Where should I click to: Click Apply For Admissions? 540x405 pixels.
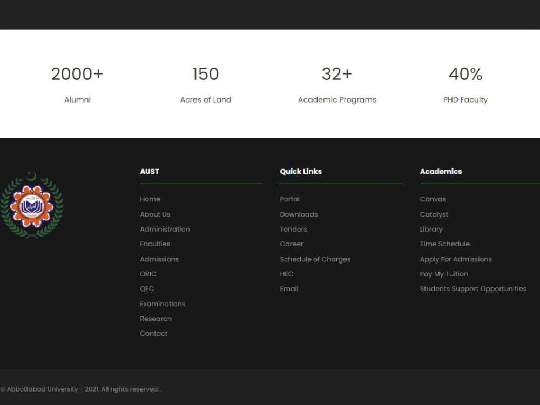coord(456,259)
